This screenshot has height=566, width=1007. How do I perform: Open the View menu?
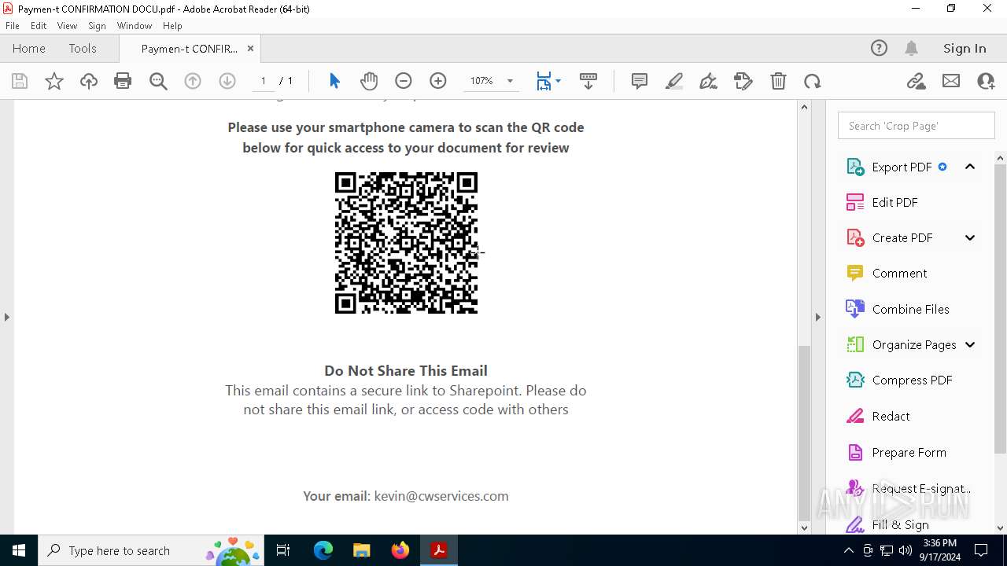[67, 26]
